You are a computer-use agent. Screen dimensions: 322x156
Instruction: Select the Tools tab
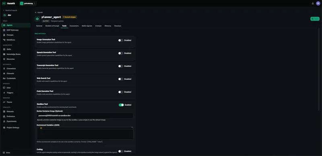(64, 26)
